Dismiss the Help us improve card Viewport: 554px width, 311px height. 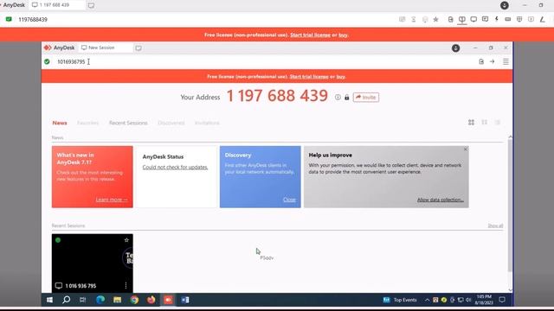[466, 149]
